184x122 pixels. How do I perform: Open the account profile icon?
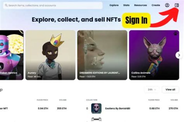tap(167, 5)
